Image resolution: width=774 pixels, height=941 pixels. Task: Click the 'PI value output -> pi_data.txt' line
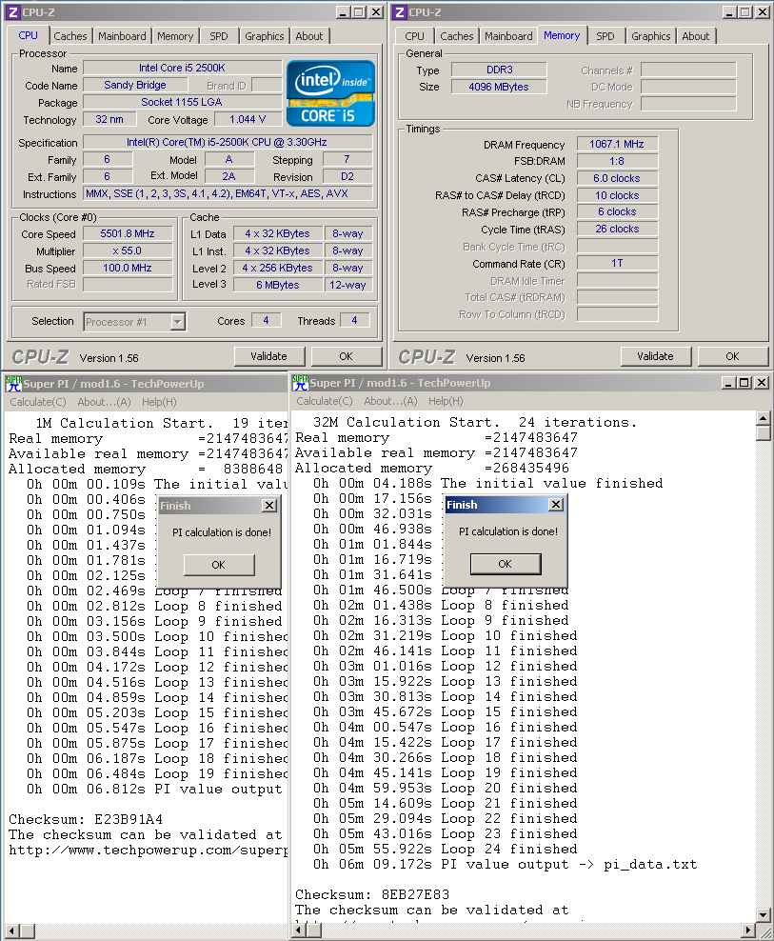(505, 865)
